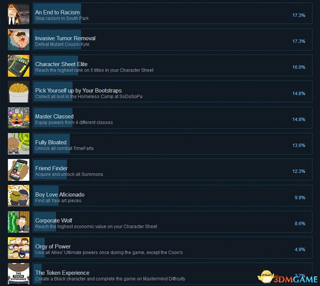Open The Token Experience achievement icon

coord(18,274)
